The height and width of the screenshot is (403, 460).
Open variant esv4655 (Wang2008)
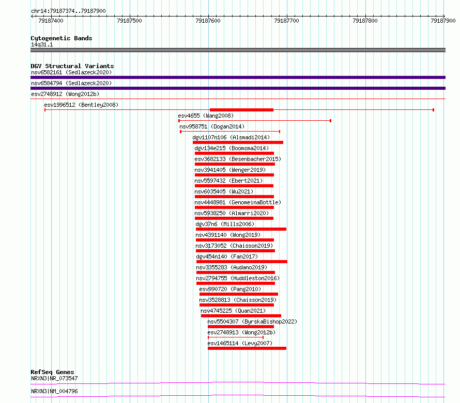206,116
